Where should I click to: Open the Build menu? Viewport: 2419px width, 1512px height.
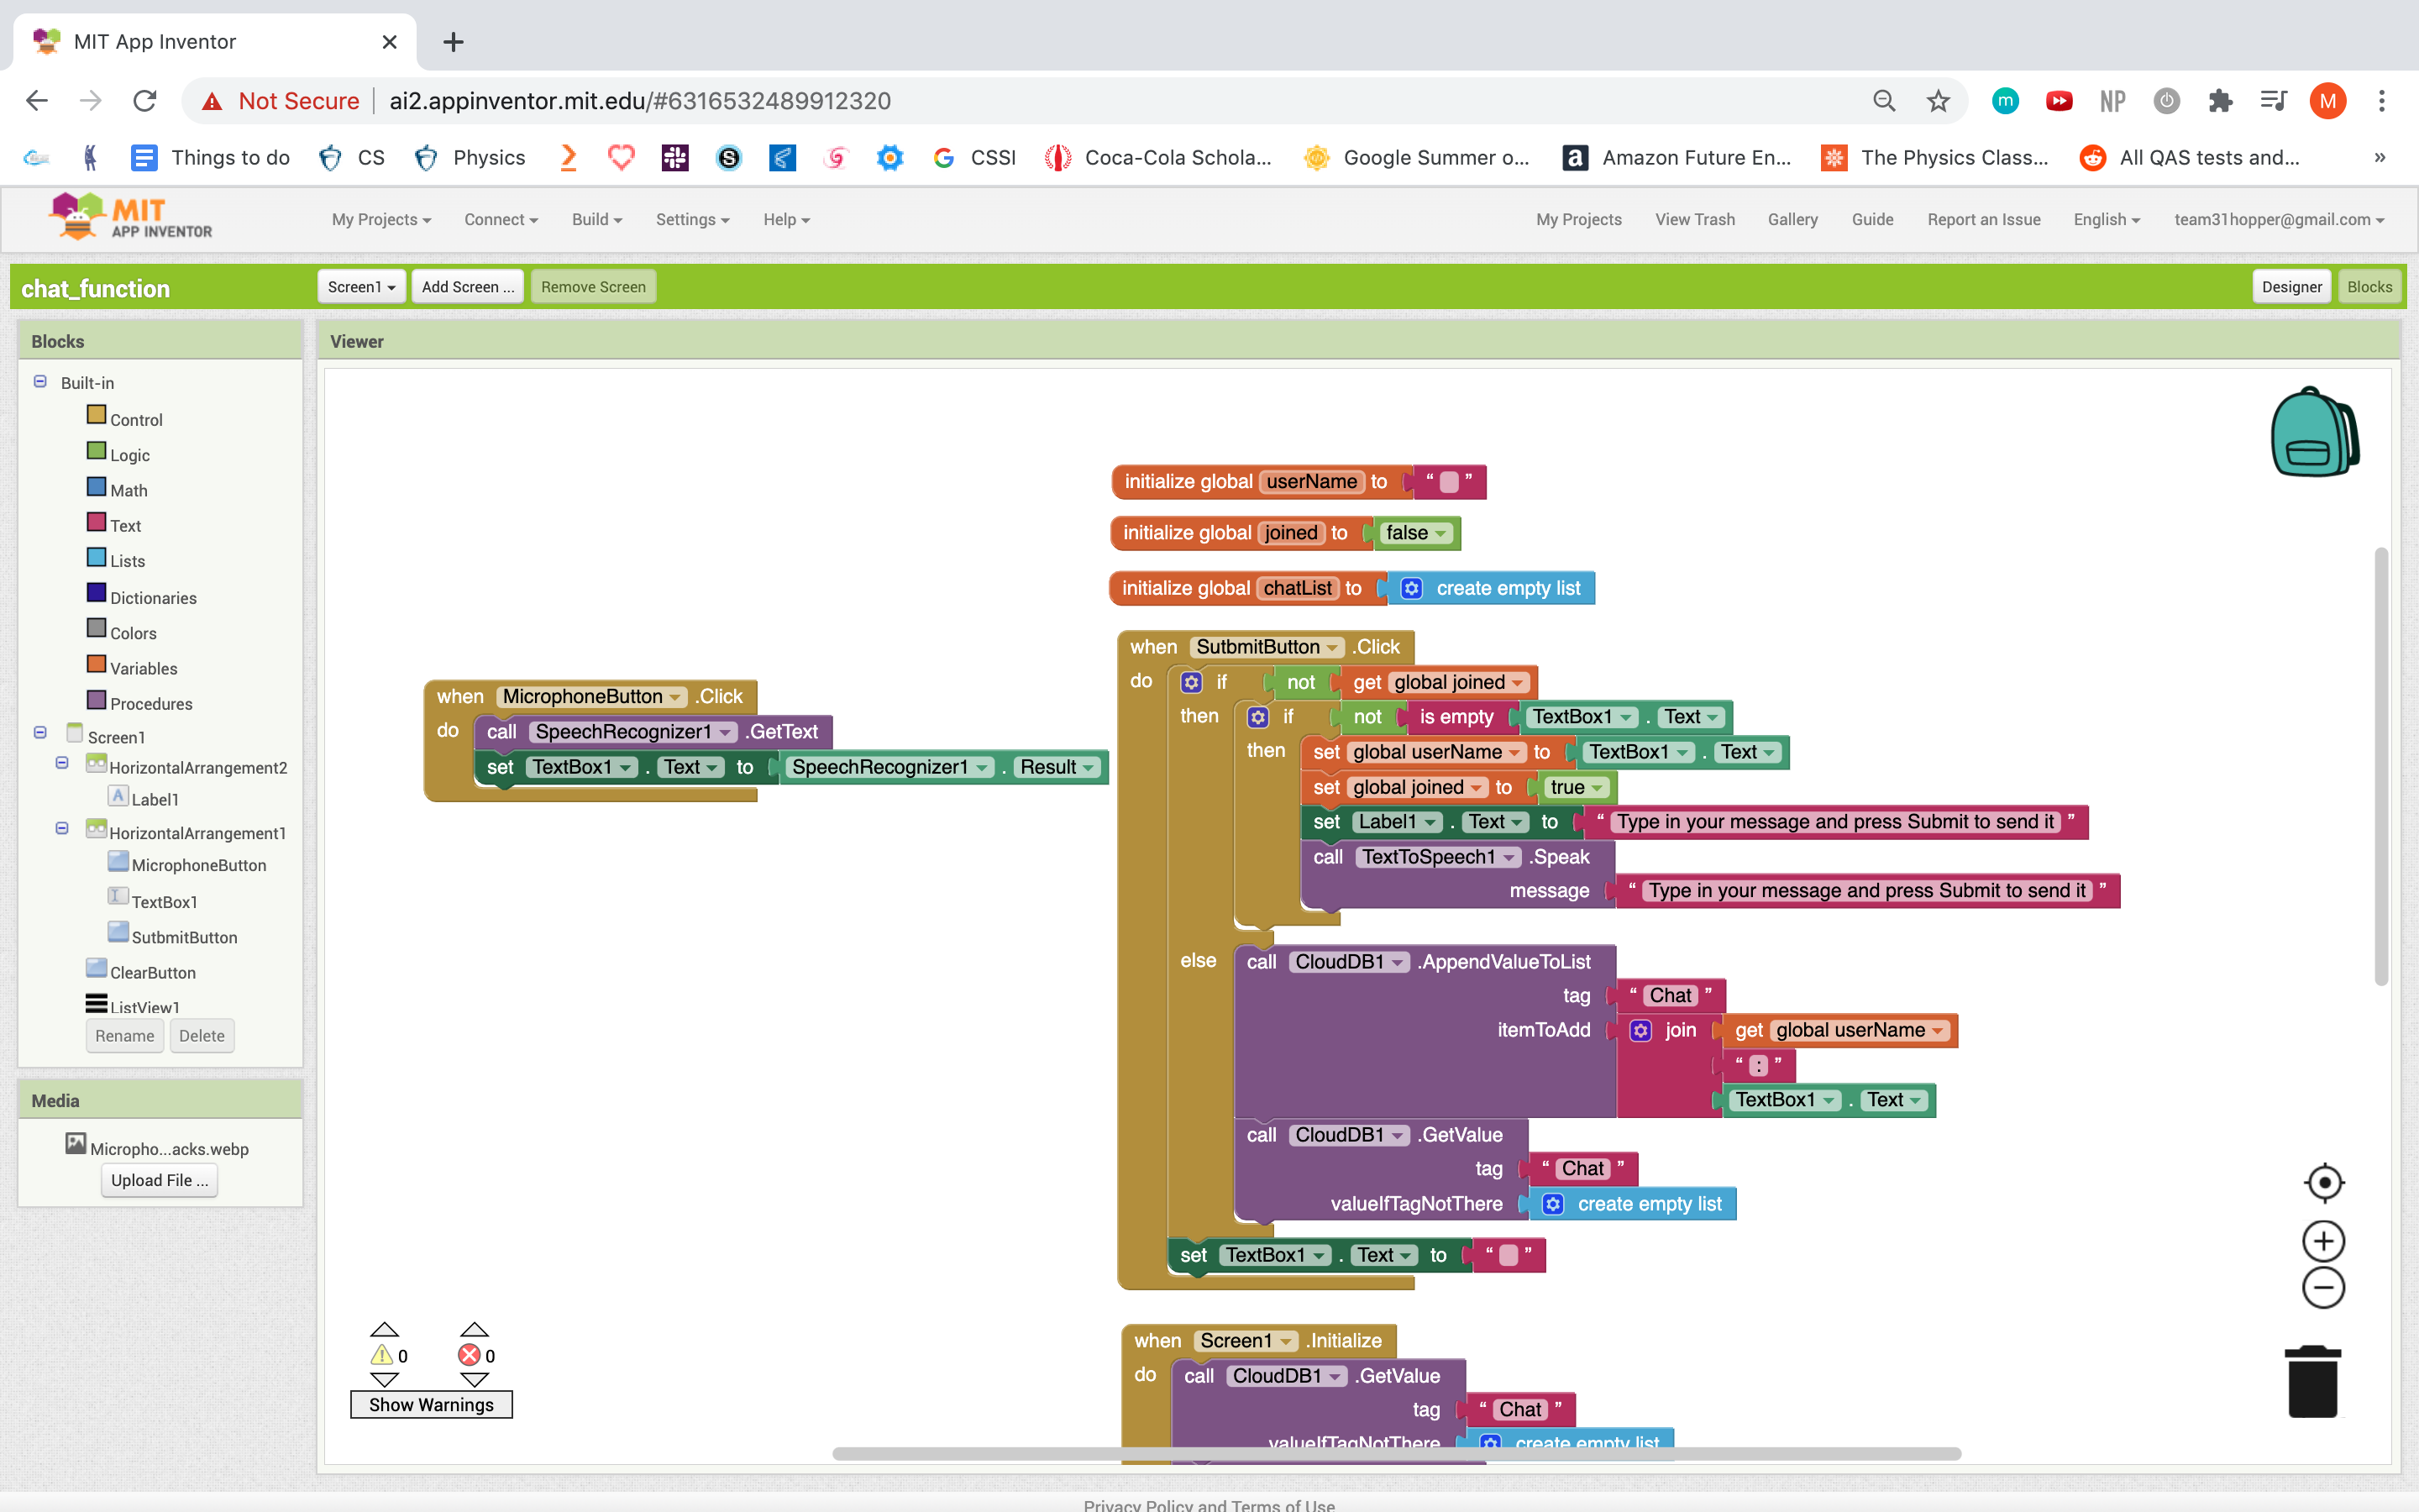(x=596, y=219)
